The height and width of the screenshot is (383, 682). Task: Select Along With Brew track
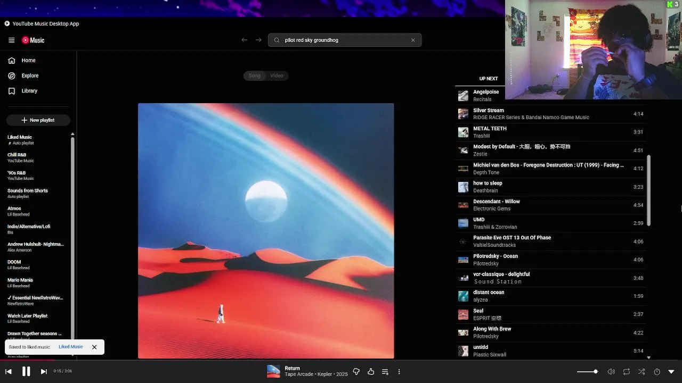tap(550, 332)
